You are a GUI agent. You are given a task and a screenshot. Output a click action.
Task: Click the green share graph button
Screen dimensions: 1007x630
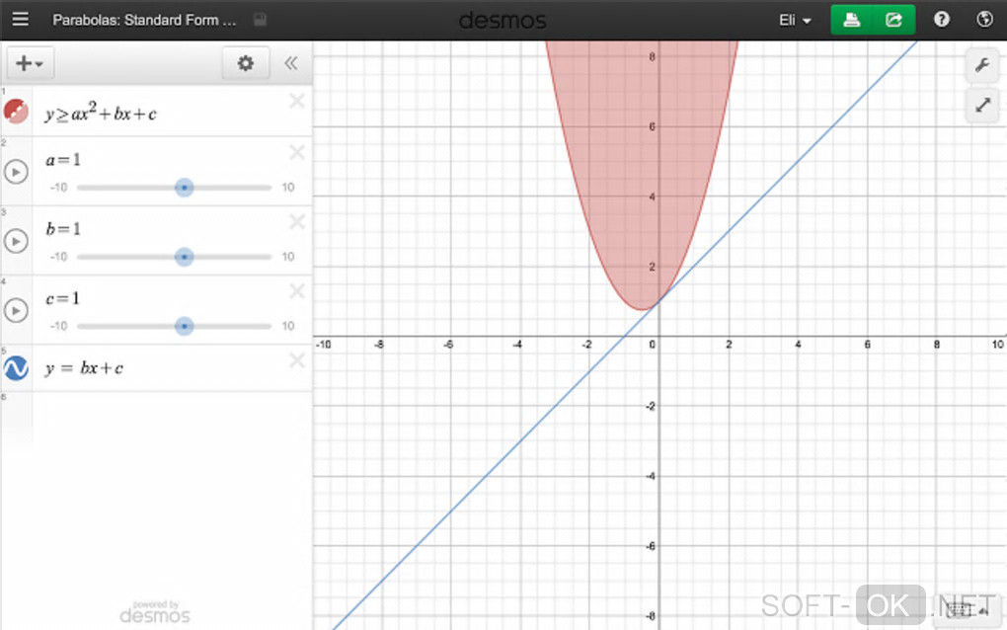[x=893, y=20]
